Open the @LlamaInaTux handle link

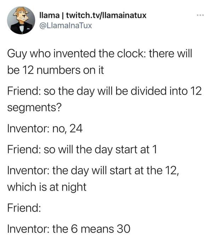(x=65, y=26)
